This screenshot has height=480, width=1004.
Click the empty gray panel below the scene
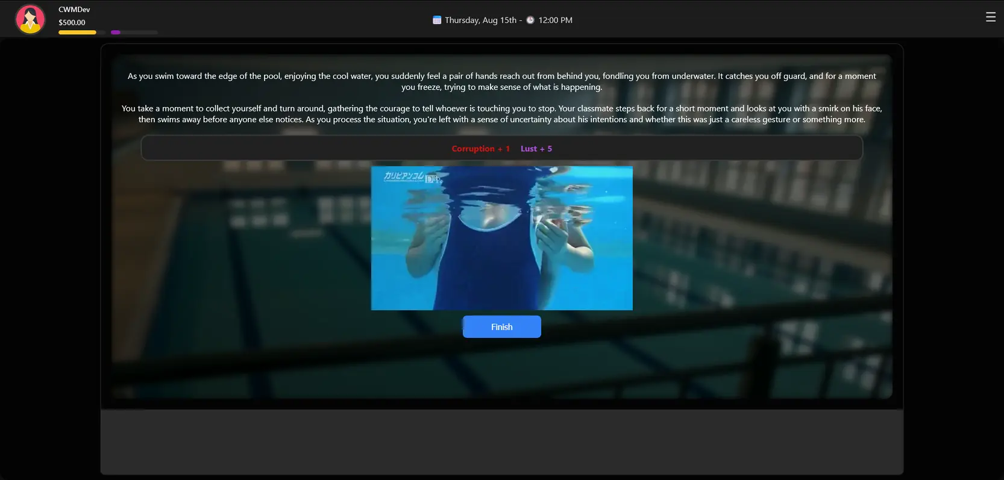tap(501, 441)
